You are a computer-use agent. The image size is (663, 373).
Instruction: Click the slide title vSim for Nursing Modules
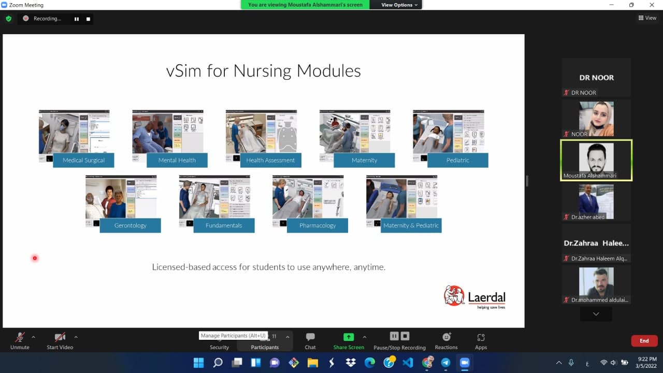[x=263, y=70]
